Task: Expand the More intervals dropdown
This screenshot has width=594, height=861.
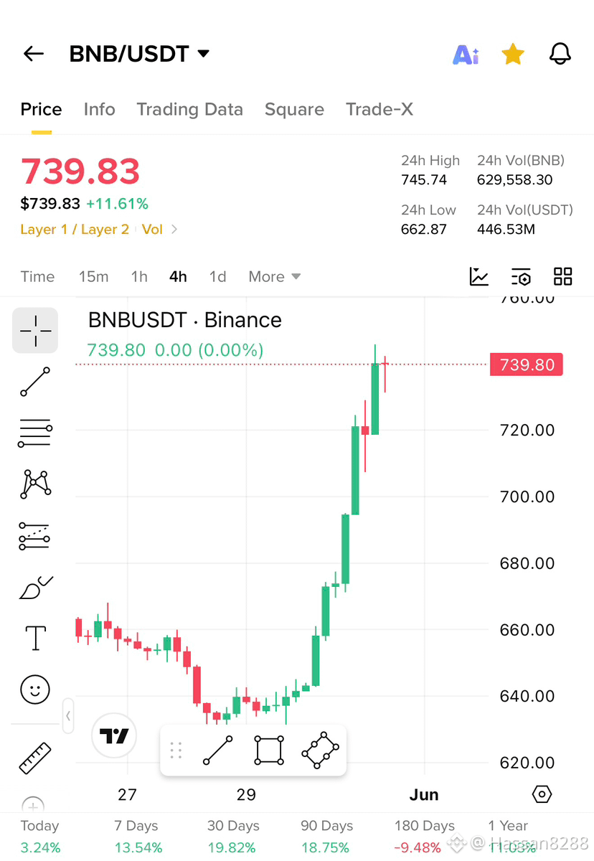Action: [x=274, y=277]
